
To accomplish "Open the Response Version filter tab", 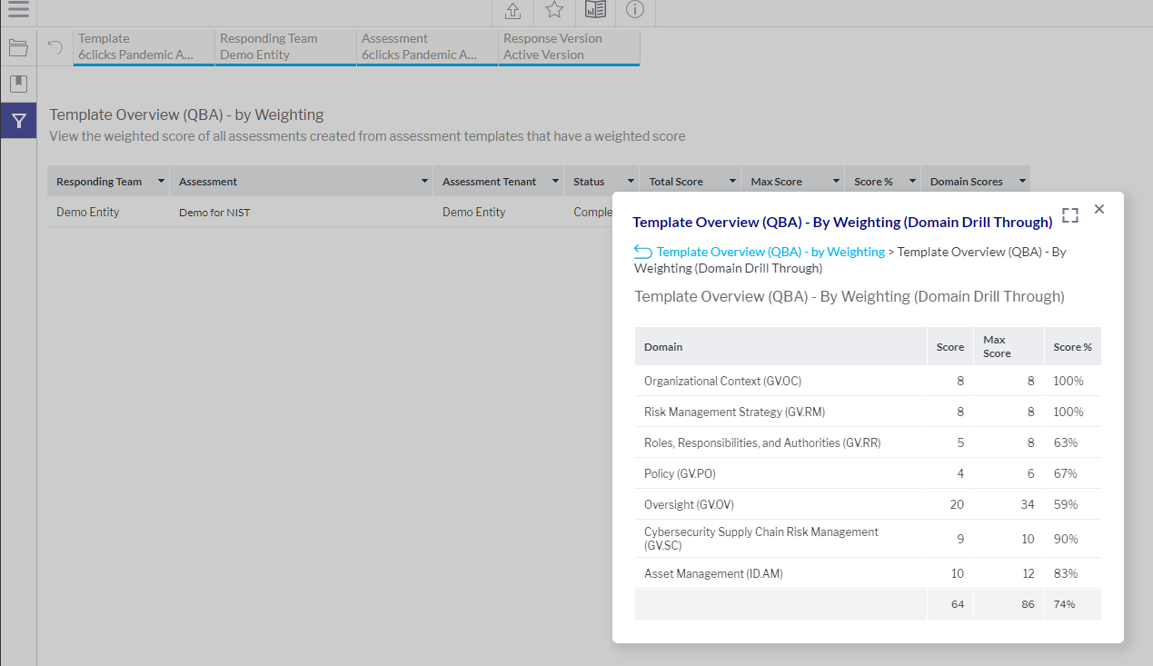I will click(569, 47).
